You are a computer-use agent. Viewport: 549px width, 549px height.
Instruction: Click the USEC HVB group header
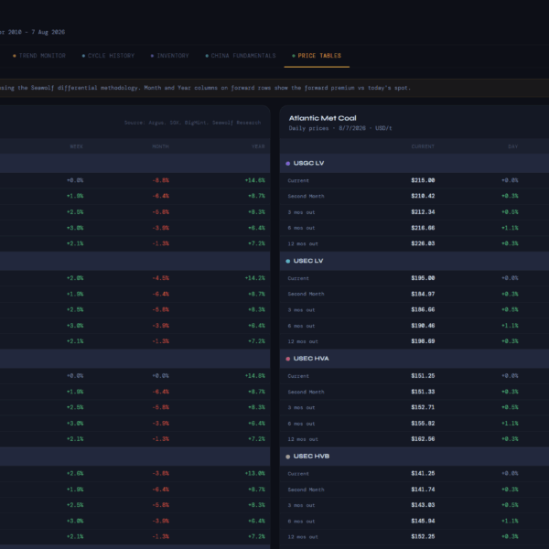point(414,457)
